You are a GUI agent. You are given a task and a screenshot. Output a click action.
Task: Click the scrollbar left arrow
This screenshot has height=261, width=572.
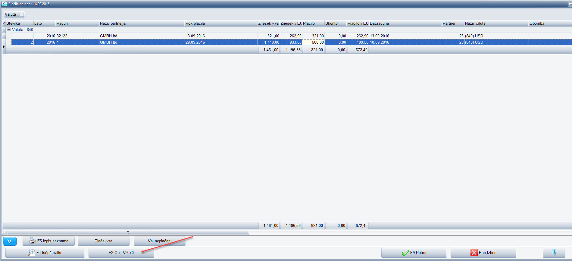pyautogui.click(x=5, y=232)
